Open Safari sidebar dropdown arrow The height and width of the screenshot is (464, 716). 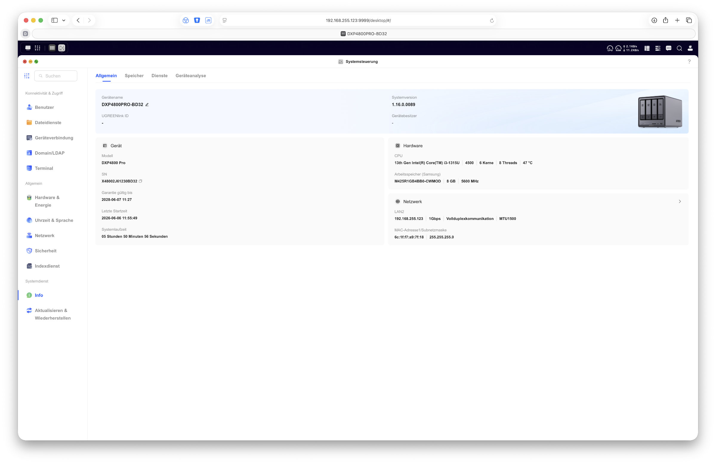[x=64, y=21]
